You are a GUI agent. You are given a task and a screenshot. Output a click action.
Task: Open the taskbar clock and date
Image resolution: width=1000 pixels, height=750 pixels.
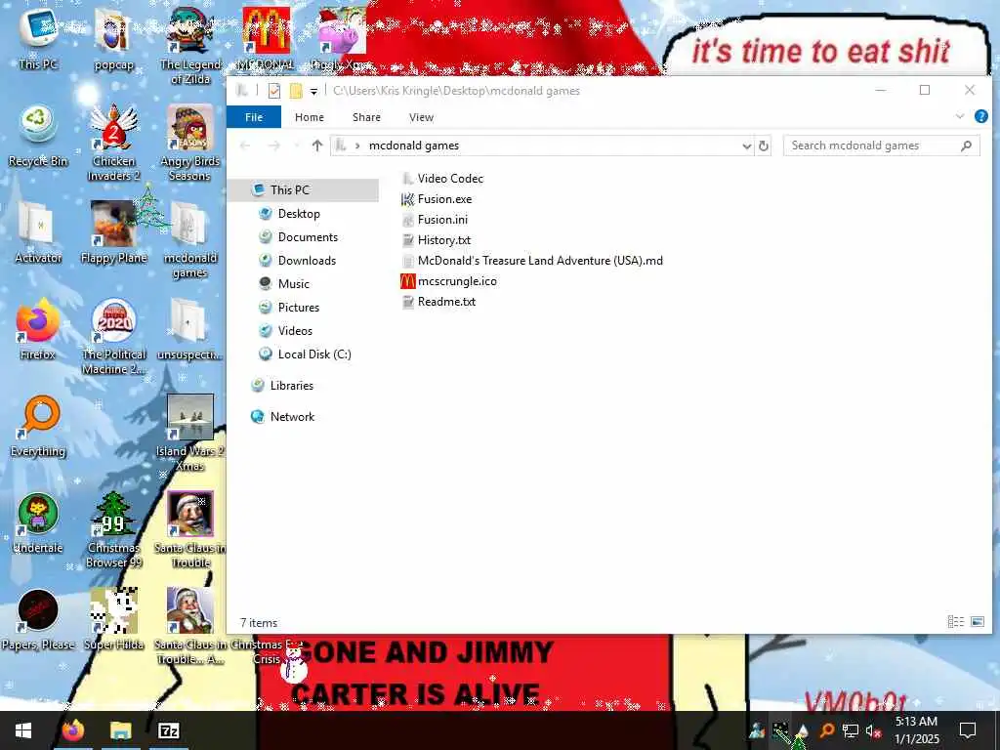pyautogui.click(x=916, y=730)
